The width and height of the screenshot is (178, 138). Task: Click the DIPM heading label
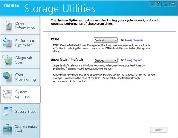[55, 40]
